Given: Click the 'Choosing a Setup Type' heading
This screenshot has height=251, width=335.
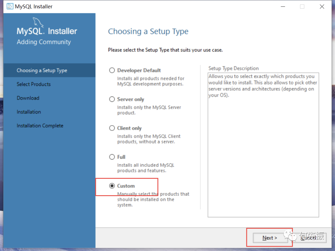Looking at the screenshot, I should coord(148,31).
